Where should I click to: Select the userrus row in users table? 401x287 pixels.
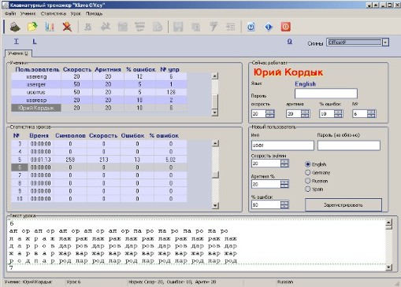point(99,92)
